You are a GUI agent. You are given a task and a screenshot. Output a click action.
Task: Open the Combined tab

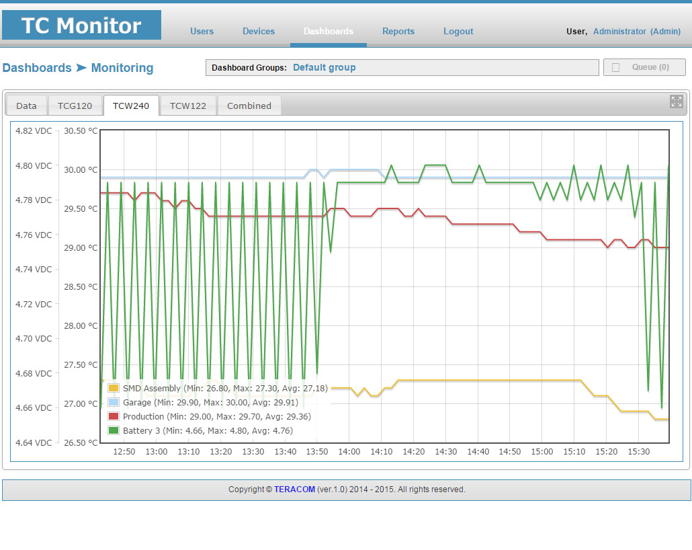[249, 106]
